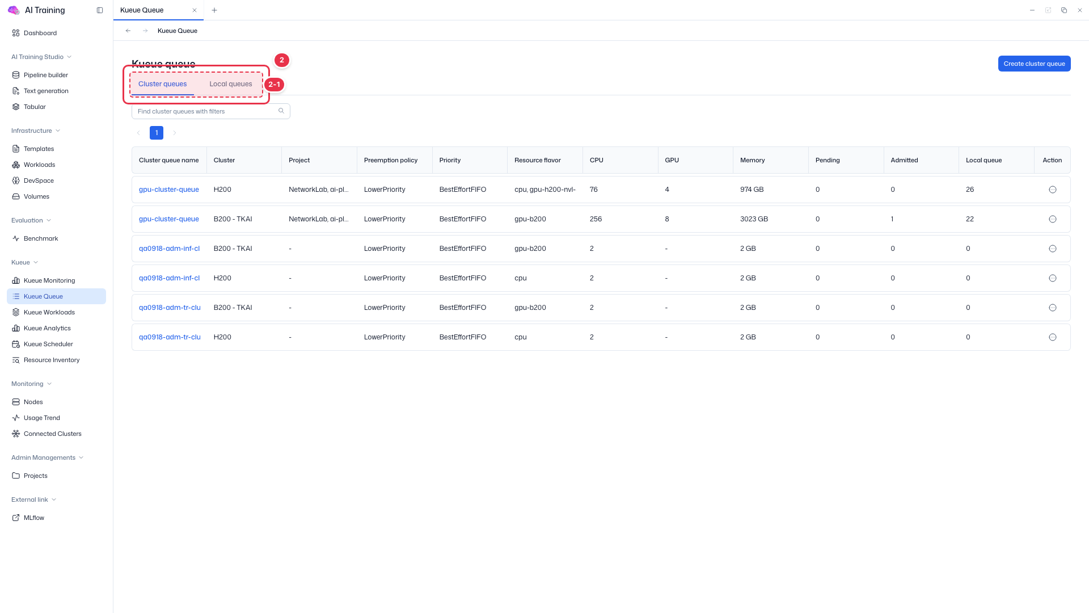Open Workloads page
The image size is (1089, 613).
pos(39,165)
